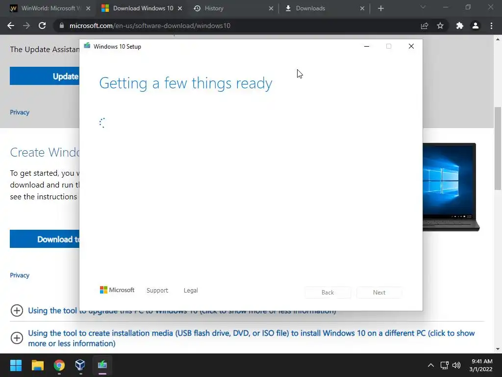
Task: Click the Next button in Setup
Action: pyautogui.click(x=379, y=293)
